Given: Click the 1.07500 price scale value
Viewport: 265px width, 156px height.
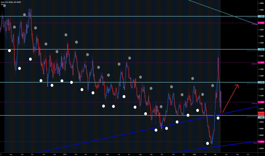Looking at the screenshot, I should 261,148.
